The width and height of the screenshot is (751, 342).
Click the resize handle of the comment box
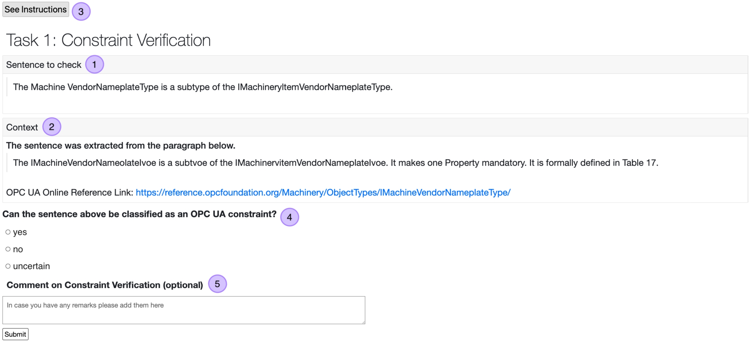tap(363, 322)
